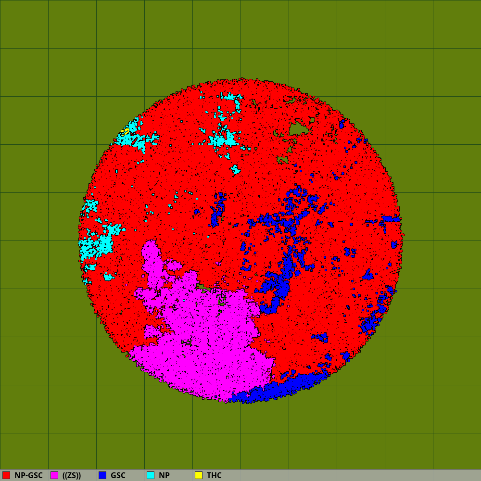Click the red NP-GSC legend swatch
The image size is (481, 481).
click(x=6, y=475)
